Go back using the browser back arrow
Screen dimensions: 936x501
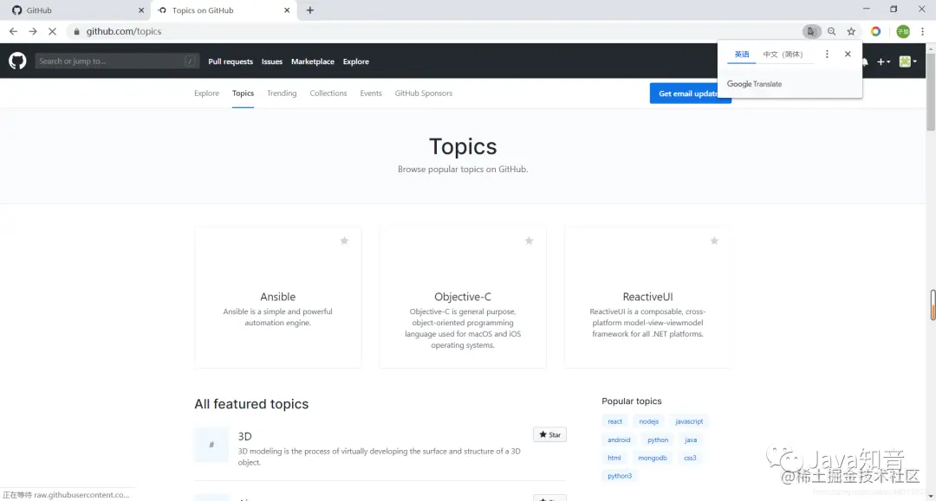click(x=13, y=31)
